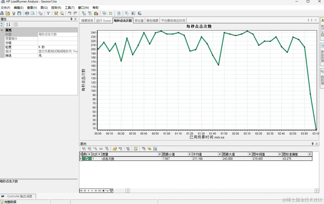This screenshot has height=204, width=324.
Task: Click the asterisk new-record button in legend navigator
Action: click(103, 191)
